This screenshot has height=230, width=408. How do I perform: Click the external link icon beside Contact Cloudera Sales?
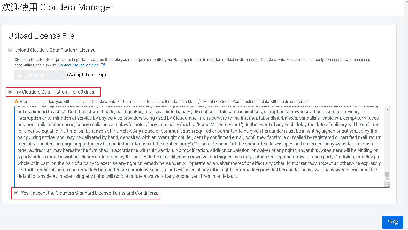point(103,65)
